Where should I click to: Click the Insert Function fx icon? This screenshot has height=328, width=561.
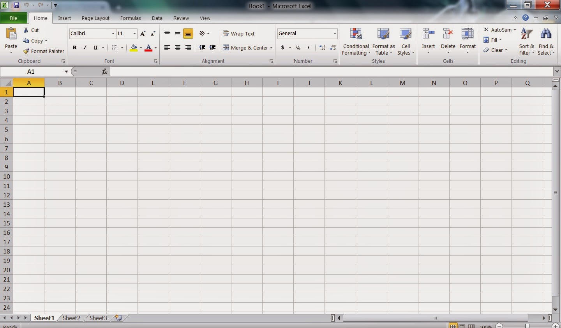click(x=104, y=71)
